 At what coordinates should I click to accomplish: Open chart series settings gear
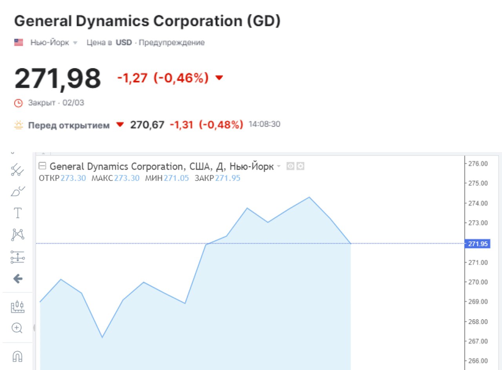[x=300, y=166]
